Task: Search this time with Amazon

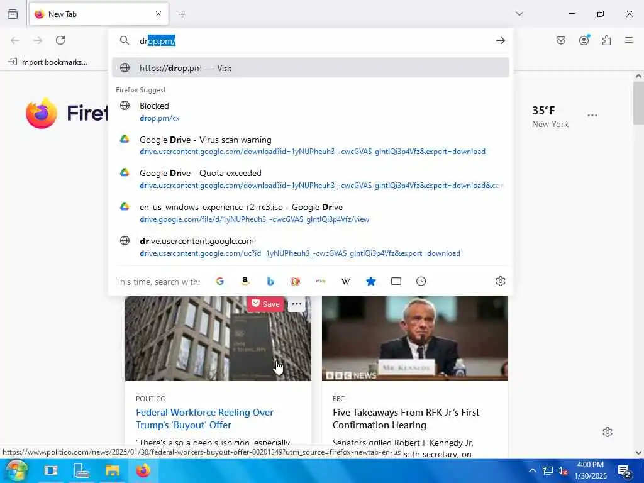Action: 245,281
